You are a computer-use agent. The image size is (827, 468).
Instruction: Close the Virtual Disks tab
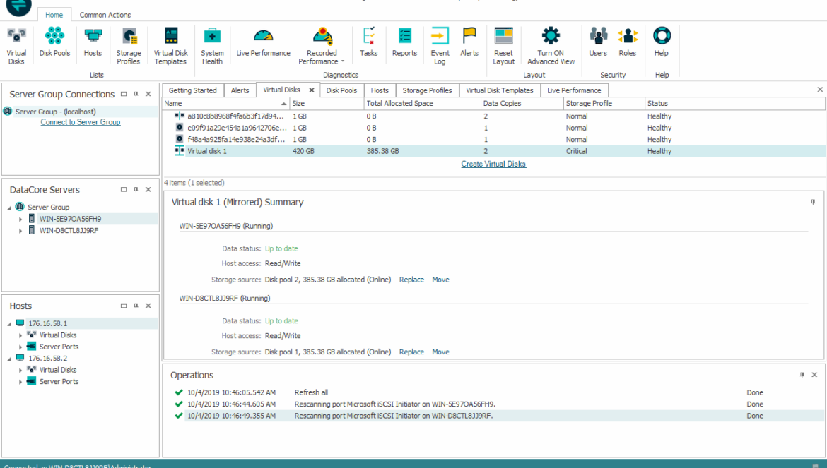pos(312,90)
